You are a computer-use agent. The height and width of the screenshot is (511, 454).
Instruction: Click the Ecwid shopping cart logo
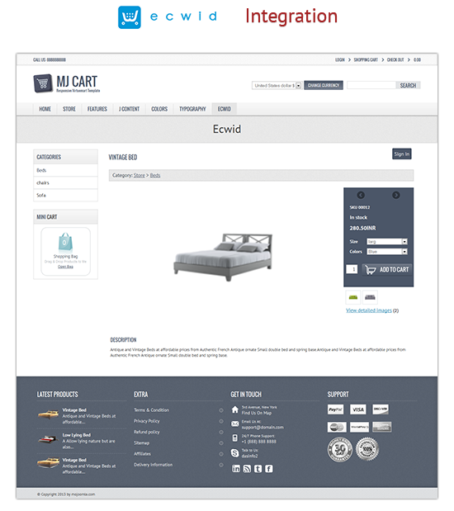(130, 17)
